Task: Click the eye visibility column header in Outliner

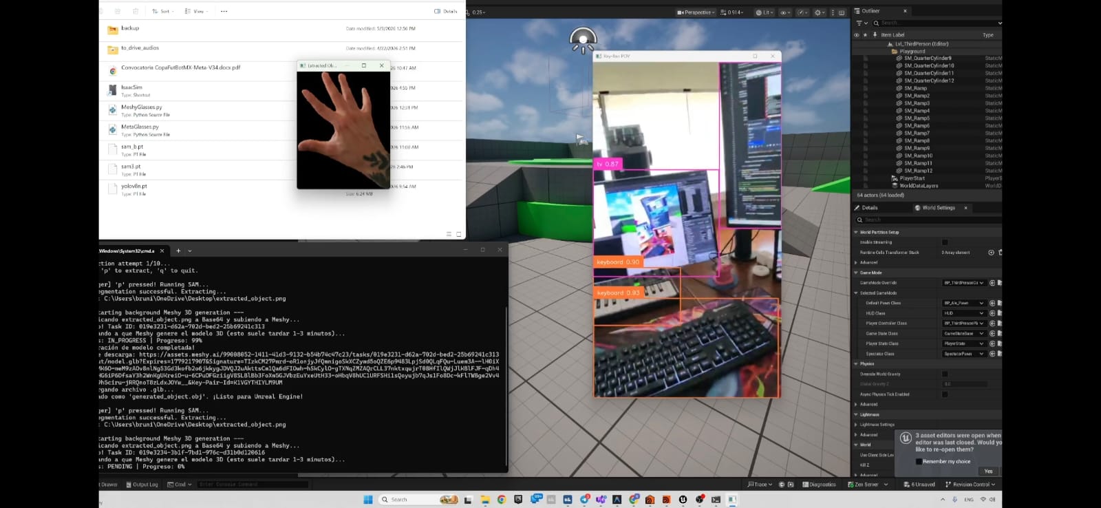Action: point(856,34)
